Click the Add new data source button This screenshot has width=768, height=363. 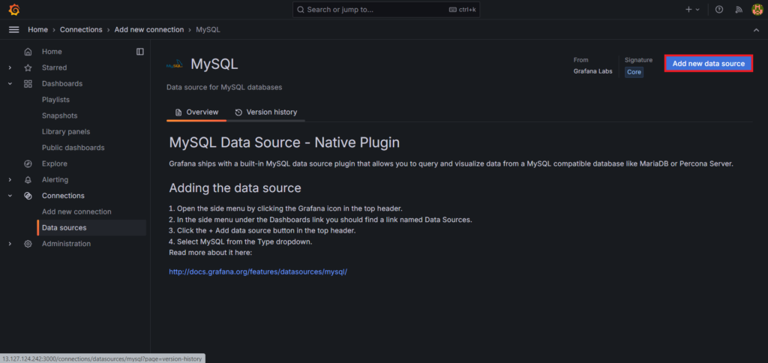[708, 64]
